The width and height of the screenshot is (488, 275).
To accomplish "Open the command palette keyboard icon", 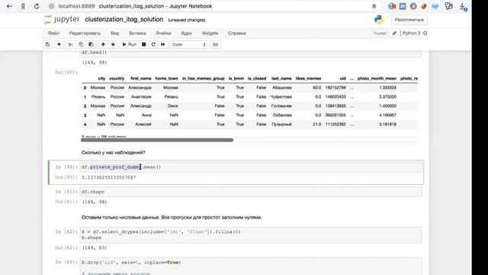I will [x=215, y=44].
